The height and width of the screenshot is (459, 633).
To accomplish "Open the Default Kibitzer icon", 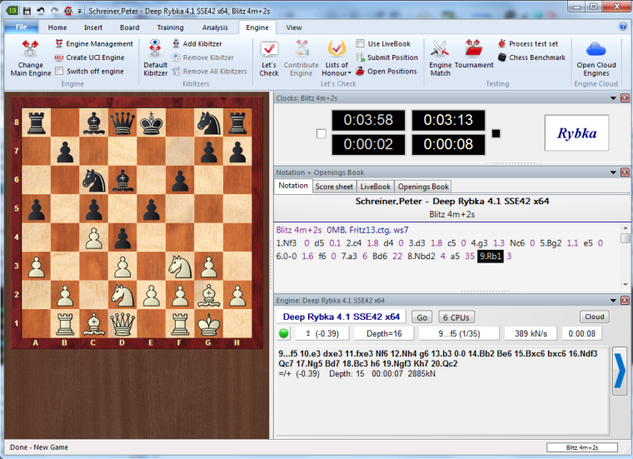I will coord(155,48).
